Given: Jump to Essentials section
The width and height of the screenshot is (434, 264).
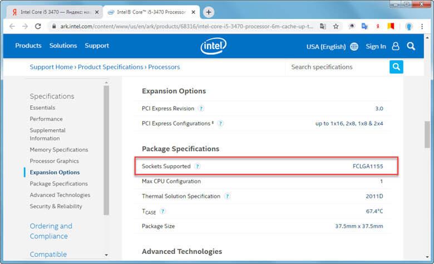Looking at the screenshot, I should [x=42, y=107].
